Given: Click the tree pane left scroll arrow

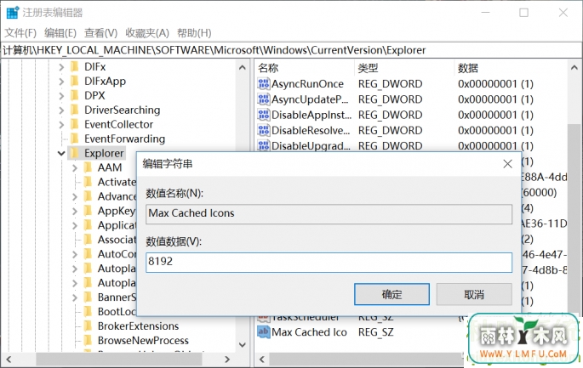Looking at the screenshot, I should point(9,360).
